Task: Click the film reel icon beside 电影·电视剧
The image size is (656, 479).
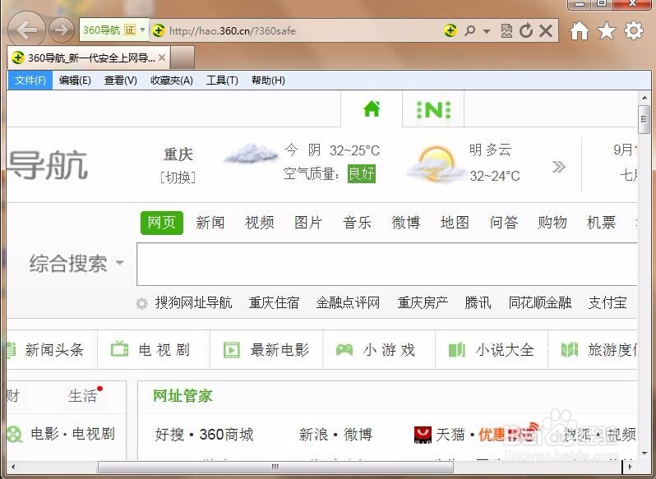Action: pyautogui.click(x=14, y=435)
